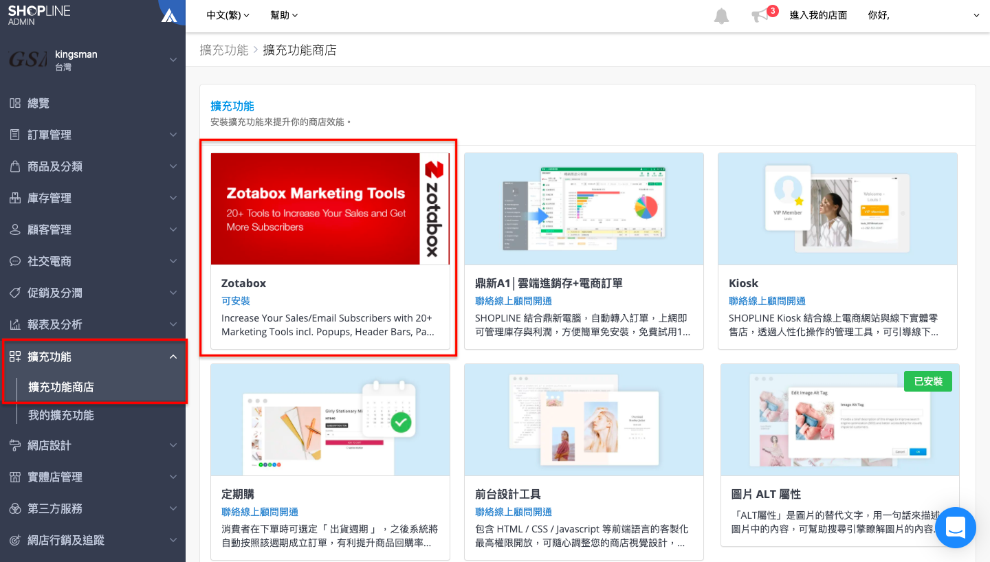Click the 商品及分類 bag icon
The image size is (990, 562).
pos(14,166)
